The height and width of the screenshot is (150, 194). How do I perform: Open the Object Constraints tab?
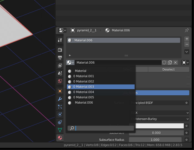coord(60,122)
